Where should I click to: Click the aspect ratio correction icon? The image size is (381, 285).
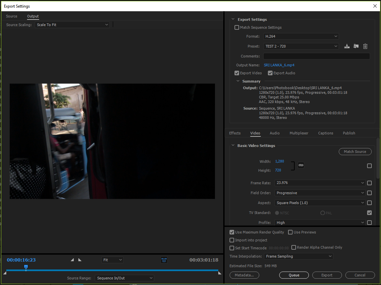coord(164,260)
